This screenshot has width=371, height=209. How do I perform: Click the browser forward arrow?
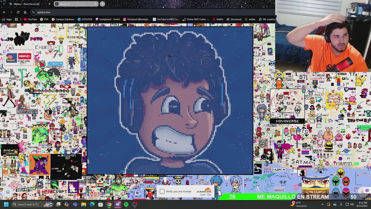[11, 12]
